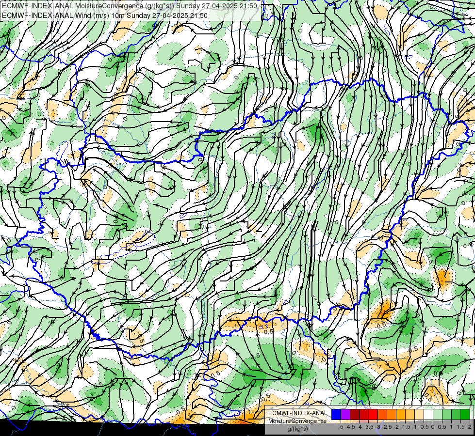
Task: Click the pale peach swatch left of white
Action: [419, 415]
